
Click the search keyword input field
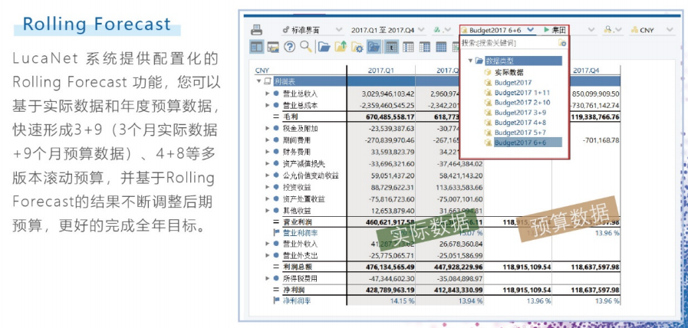(x=509, y=43)
